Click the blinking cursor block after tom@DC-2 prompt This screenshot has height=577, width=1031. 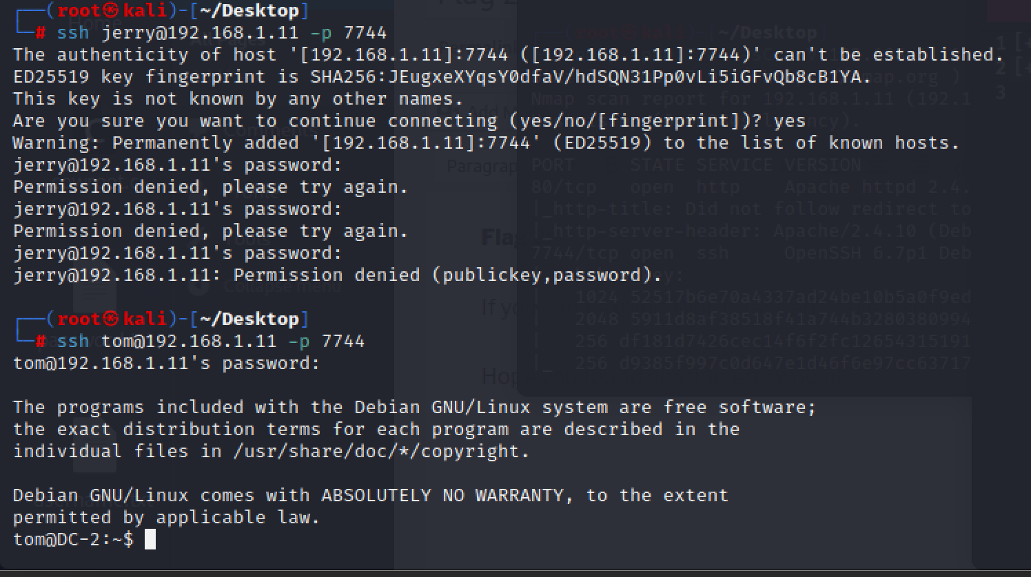[x=150, y=539]
